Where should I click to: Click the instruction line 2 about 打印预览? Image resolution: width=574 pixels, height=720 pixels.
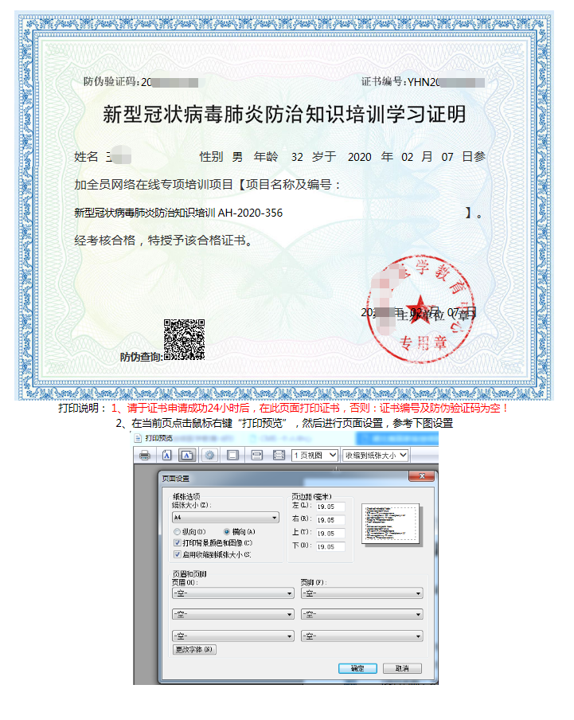(284, 423)
